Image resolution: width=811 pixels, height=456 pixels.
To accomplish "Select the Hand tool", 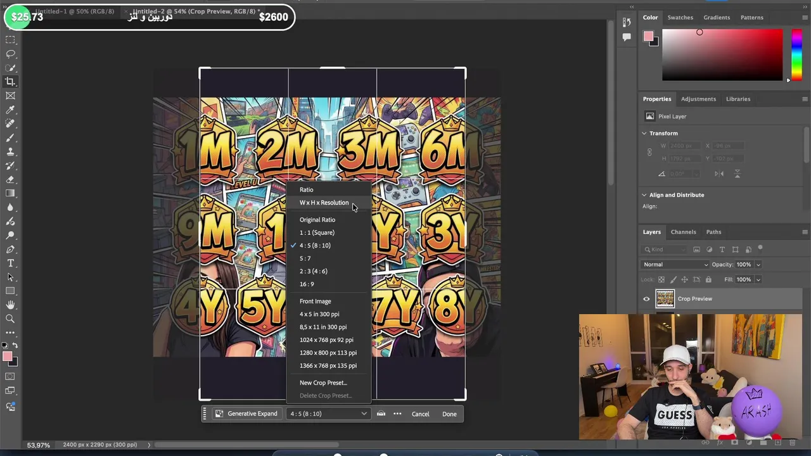I will pos(10,305).
